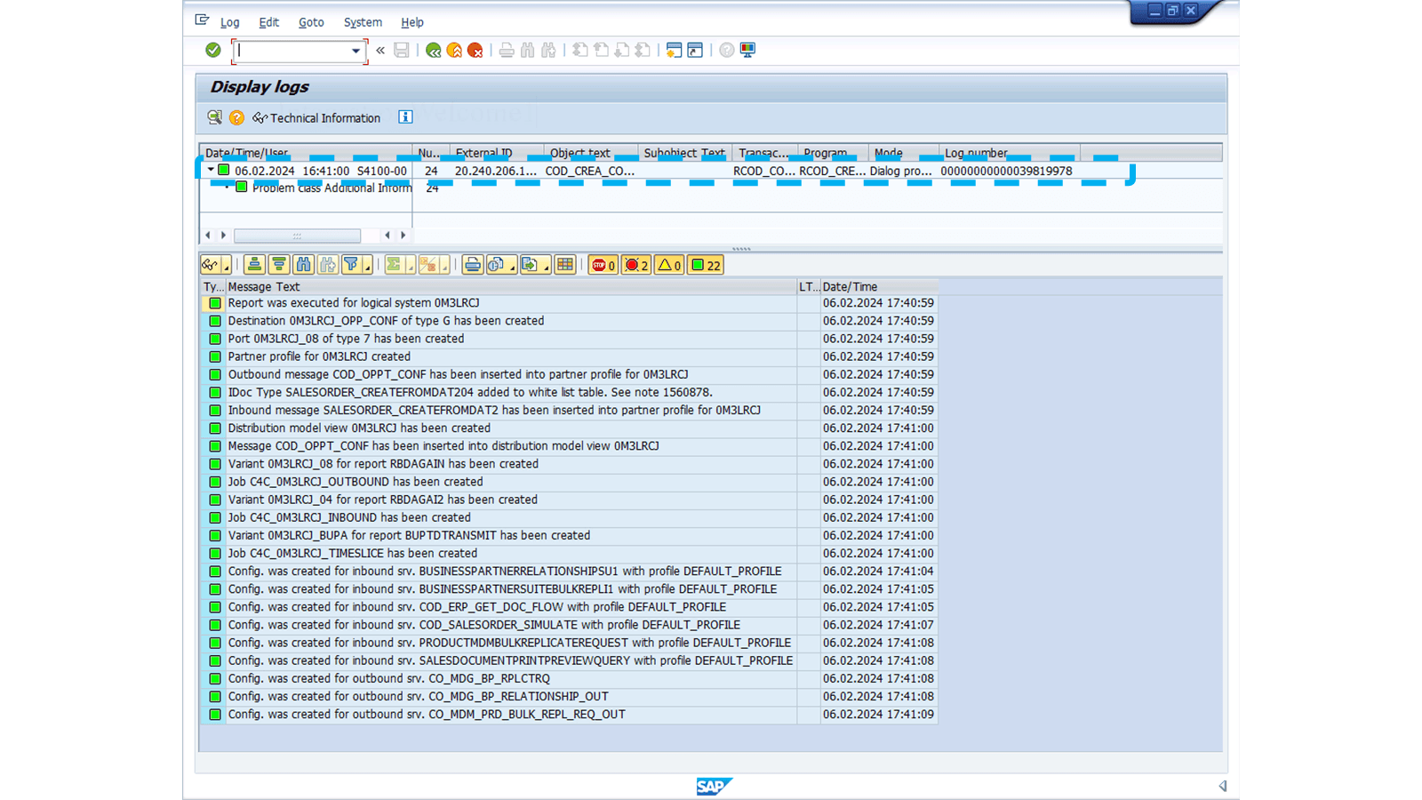The image size is (1422, 800).
Task: Click the small scroll-right arrow after the log tree scrollbar
Action: (403, 236)
